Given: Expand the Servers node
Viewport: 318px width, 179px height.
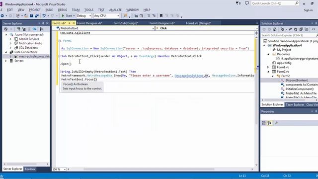Looking at the screenshot, I should tap(6, 61).
